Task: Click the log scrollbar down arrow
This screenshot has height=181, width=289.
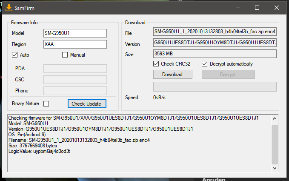Action: coord(275,168)
